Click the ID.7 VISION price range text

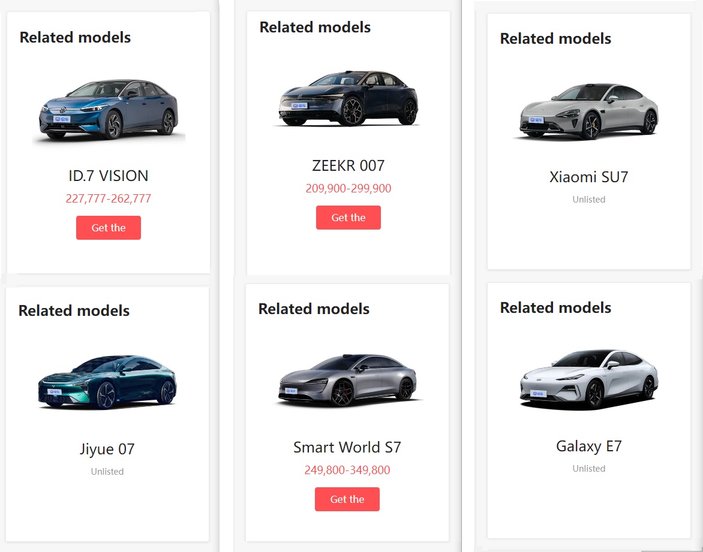(108, 198)
